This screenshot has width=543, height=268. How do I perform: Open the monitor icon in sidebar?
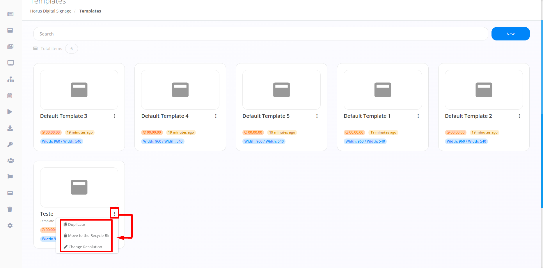coord(10,63)
